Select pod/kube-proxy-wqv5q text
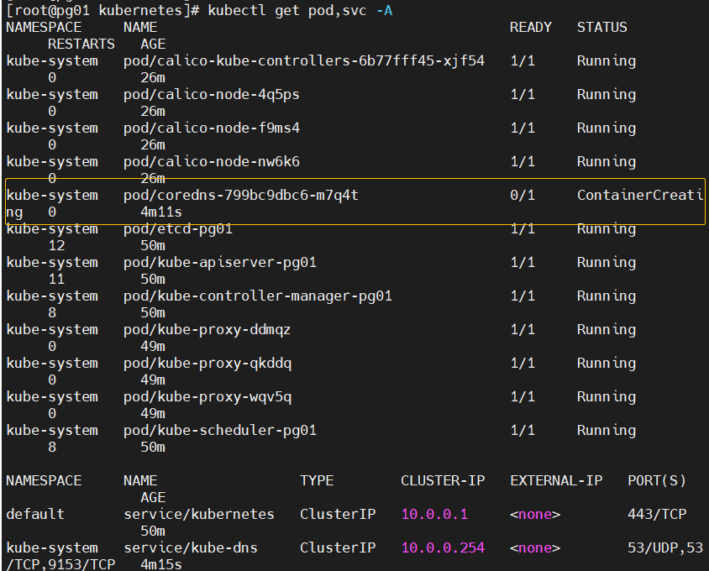The width and height of the screenshot is (709, 571). point(207,397)
